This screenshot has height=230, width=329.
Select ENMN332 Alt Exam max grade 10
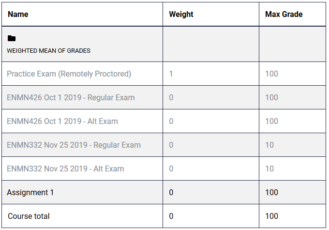pos(269,169)
